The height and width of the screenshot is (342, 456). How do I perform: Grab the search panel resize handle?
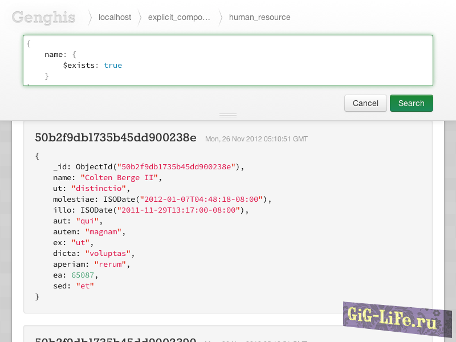228,115
